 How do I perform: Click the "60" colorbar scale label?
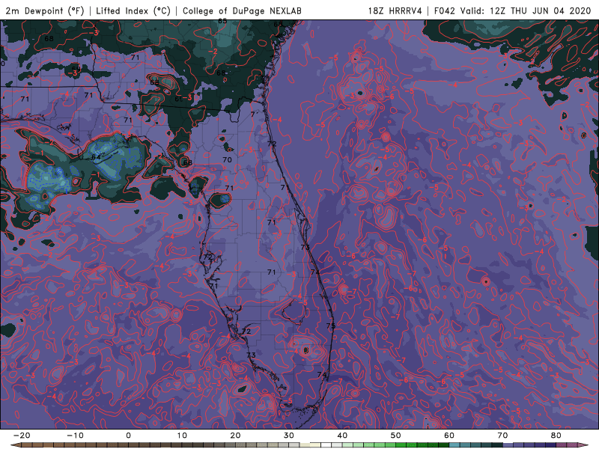[x=449, y=436]
